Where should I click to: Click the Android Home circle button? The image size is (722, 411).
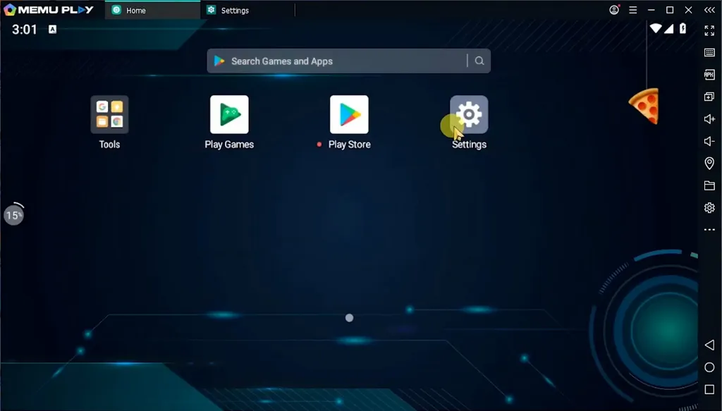click(709, 367)
